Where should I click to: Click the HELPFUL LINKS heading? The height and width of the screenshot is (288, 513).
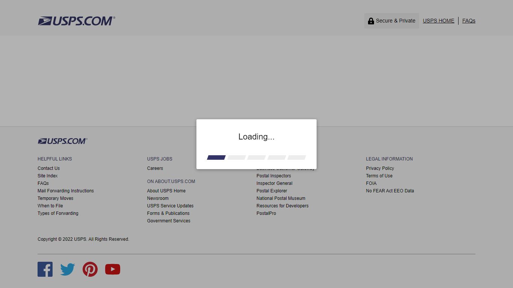click(55, 159)
